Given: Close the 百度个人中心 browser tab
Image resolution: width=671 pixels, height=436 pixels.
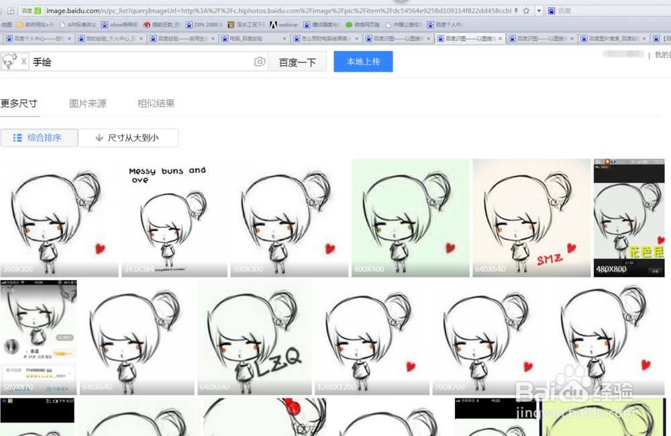Looking at the screenshot, I should [x=69, y=38].
